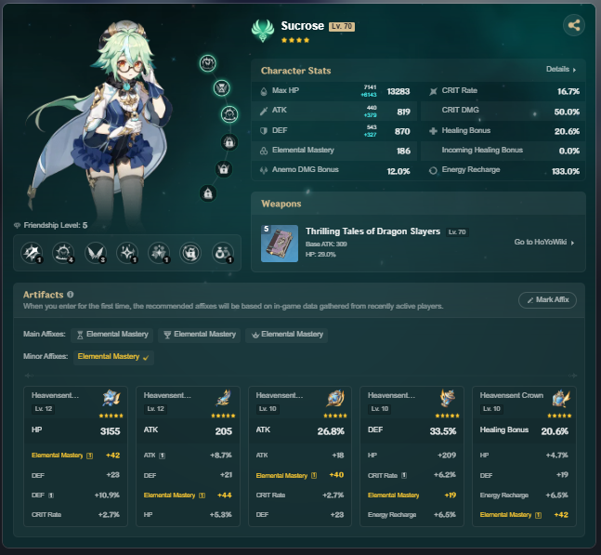This screenshot has width=601, height=555.
Task: Click the share icon near Sucrose's name
Action: [574, 25]
